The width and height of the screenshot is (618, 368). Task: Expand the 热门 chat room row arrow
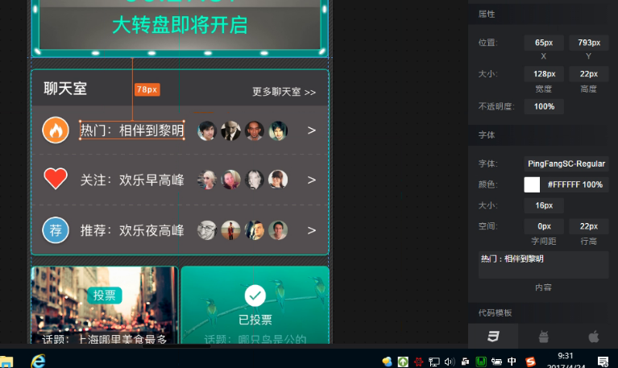coord(312,130)
